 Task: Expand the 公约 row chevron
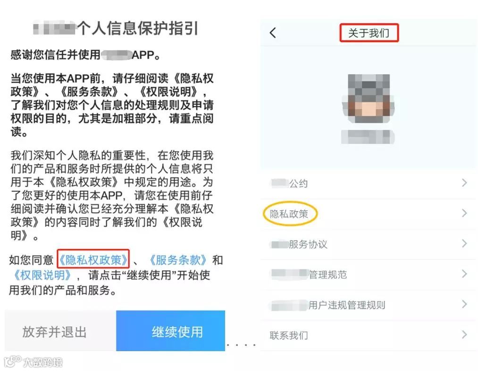tap(464, 183)
